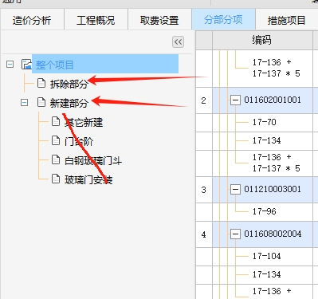Collapse item 011608002004

click(235, 234)
